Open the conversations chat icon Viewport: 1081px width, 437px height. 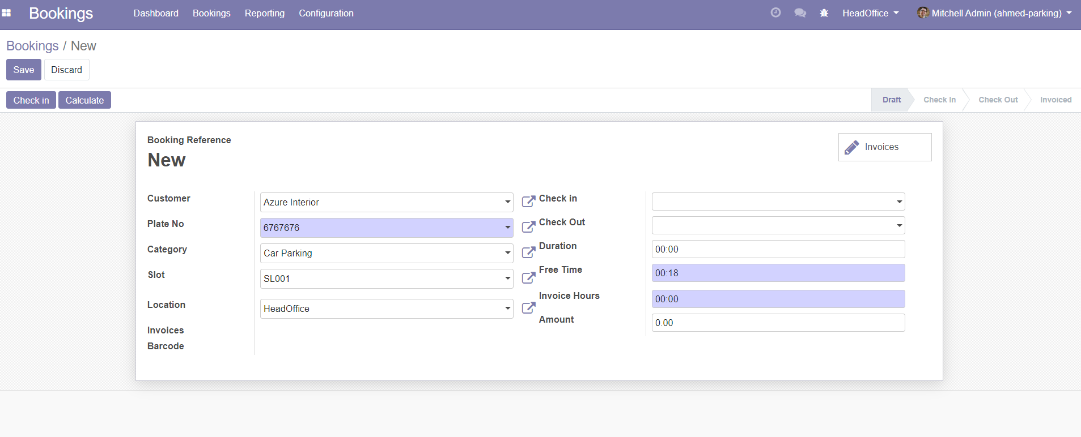click(x=800, y=13)
